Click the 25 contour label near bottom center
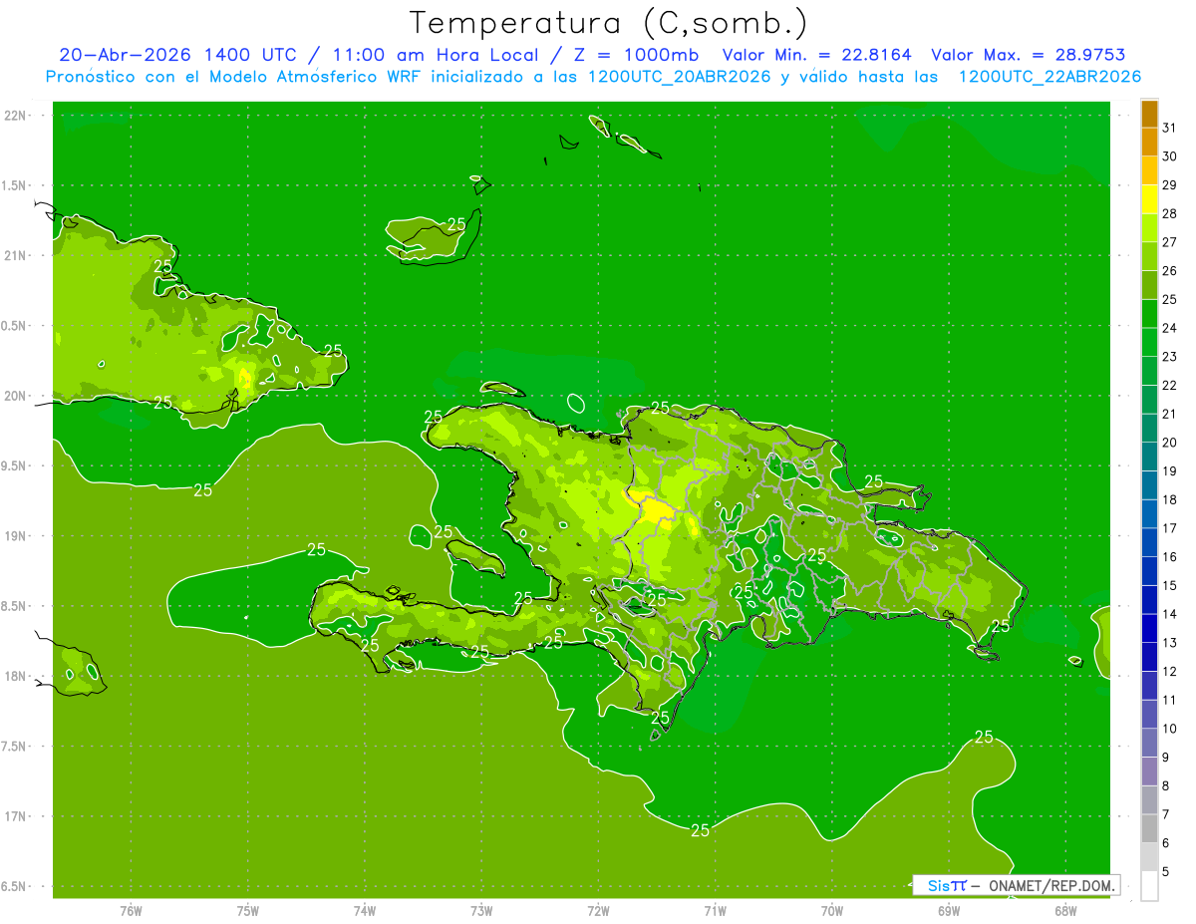Screen dimensions: 1196x924 701,830
